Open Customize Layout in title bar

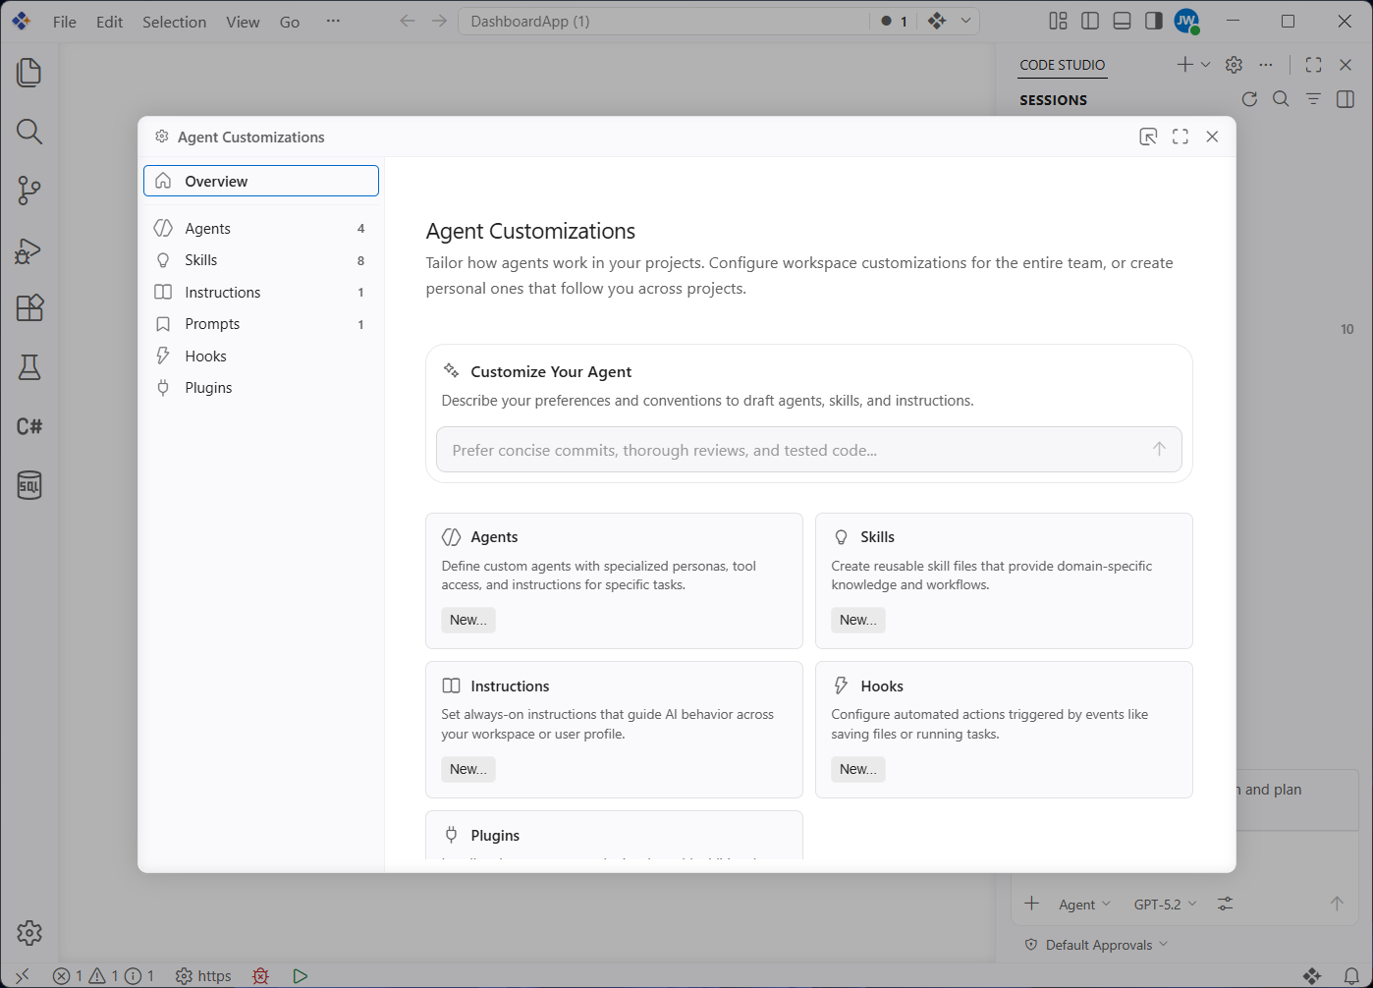pos(1058,22)
